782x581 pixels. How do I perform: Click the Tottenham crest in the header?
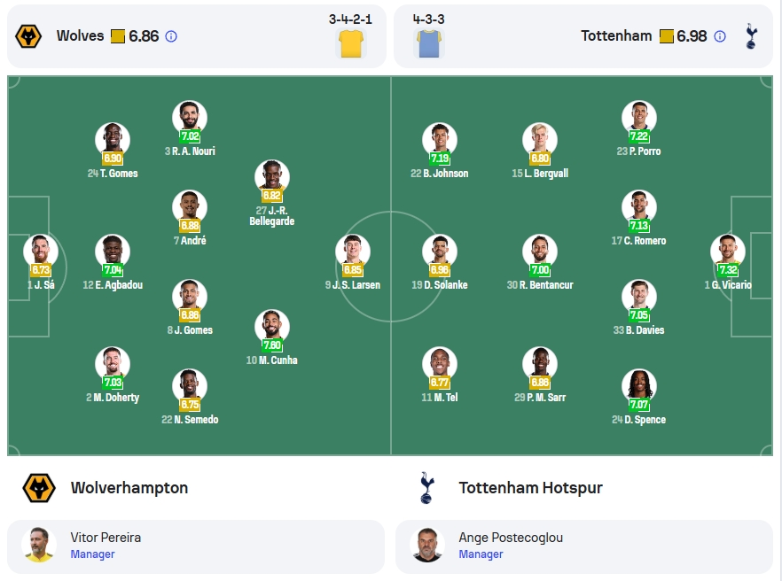pos(751,36)
